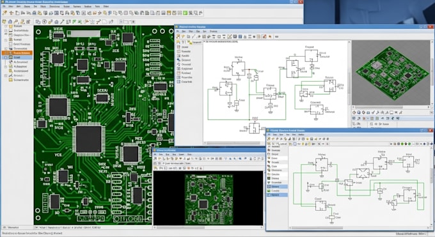
Task: Select the largest square chip on main PCB layout
Action: point(89,139)
